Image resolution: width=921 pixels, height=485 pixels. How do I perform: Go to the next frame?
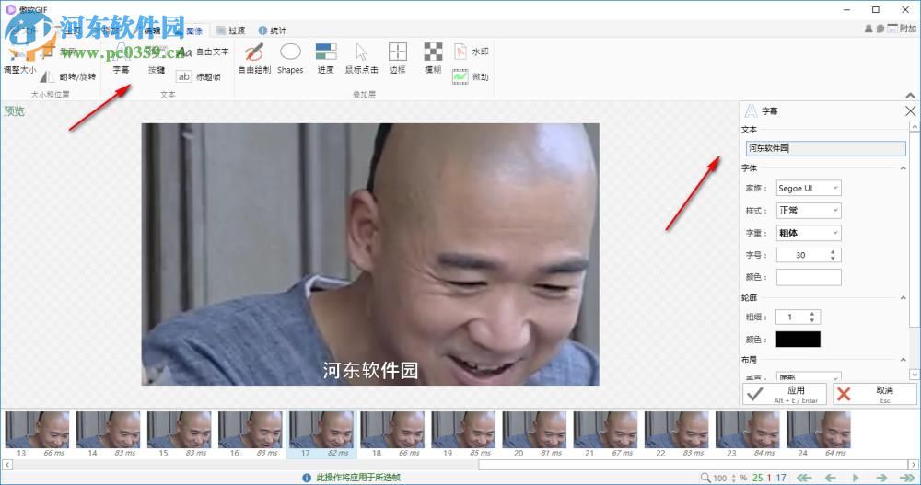(x=881, y=478)
